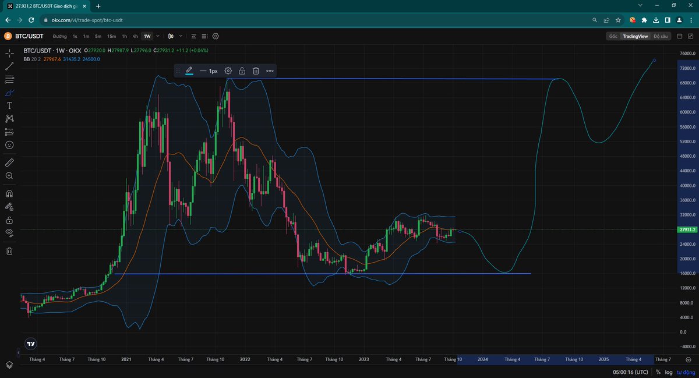Open the object tree layers icon
Image resolution: width=699 pixels, height=378 pixels.
9,365
